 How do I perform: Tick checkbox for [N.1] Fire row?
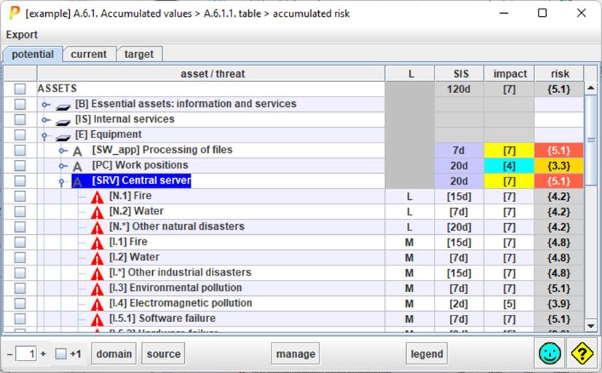pyautogui.click(x=20, y=196)
